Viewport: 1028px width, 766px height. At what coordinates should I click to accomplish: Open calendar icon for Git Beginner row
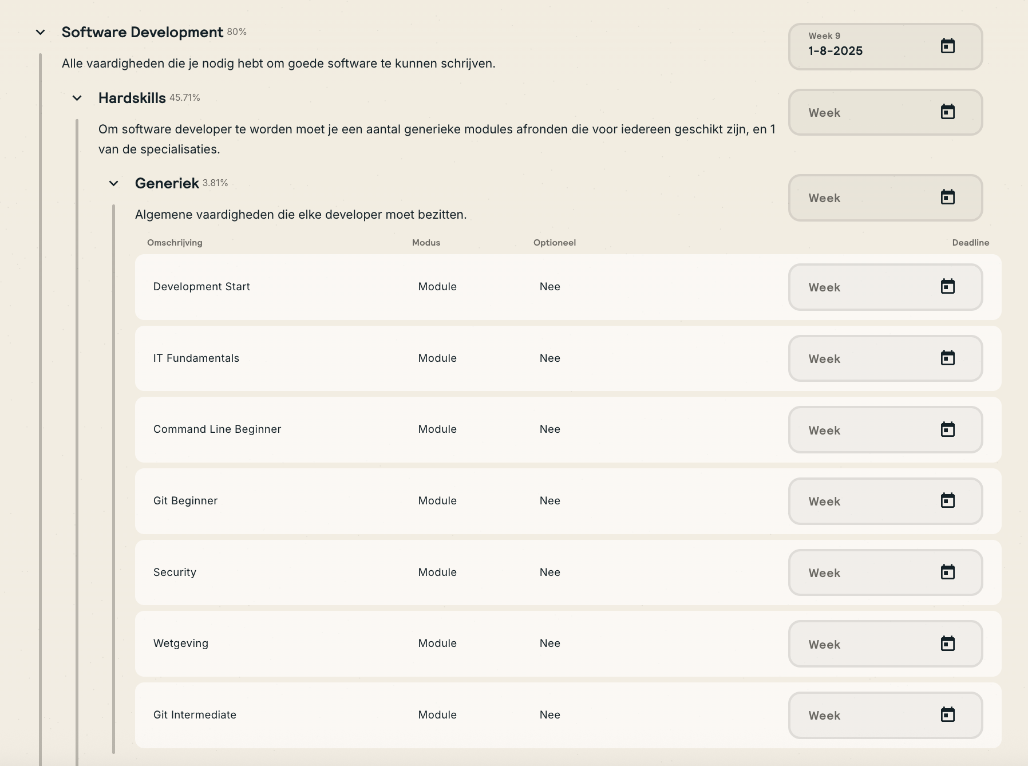pos(947,500)
